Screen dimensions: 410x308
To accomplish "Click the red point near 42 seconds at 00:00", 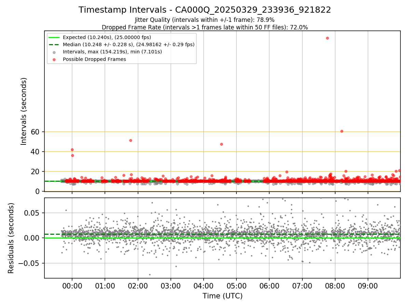I will (x=72, y=150).
